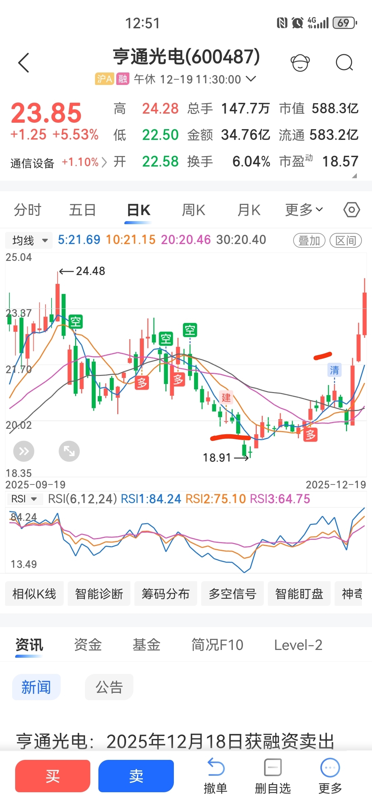Expand quote details corner triangle

click(354, 176)
